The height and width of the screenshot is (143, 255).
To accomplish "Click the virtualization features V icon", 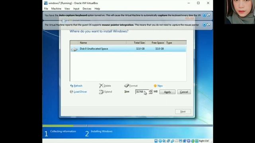I will 188,141.
